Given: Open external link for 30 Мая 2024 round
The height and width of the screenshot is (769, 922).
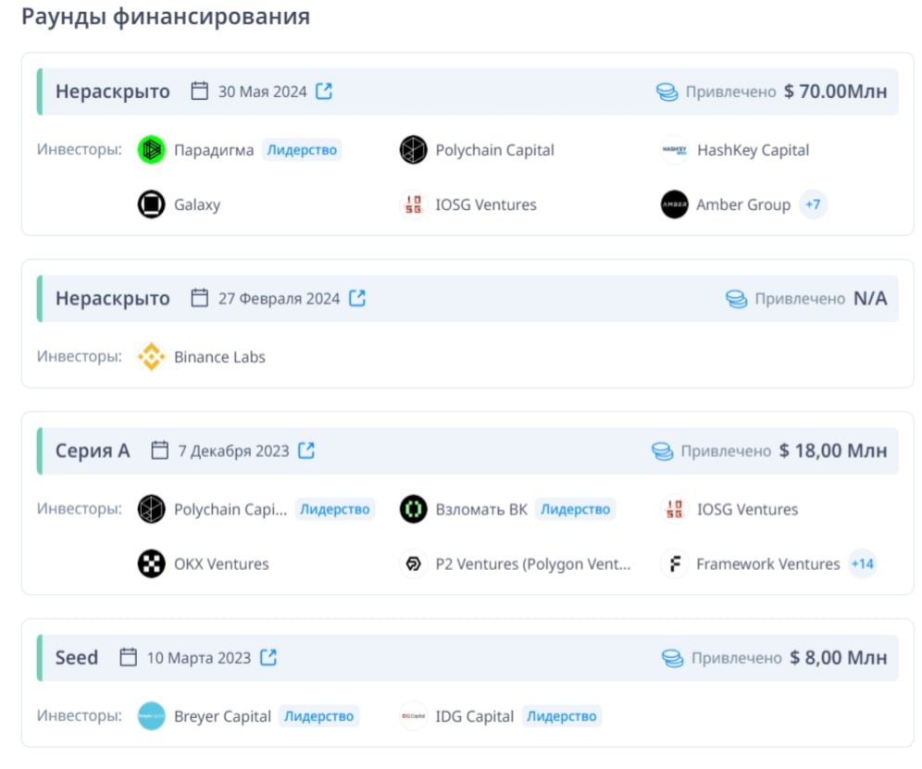Looking at the screenshot, I should (x=324, y=91).
